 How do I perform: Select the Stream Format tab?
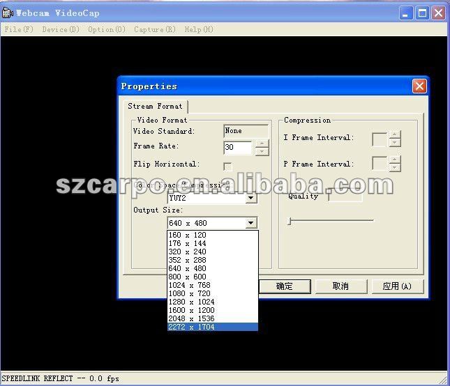pos(155,107)
